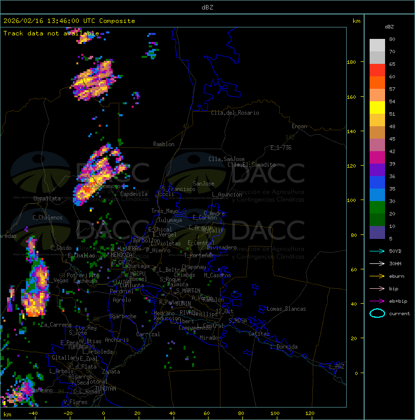Click the 'dBZ' title at top center
The height and width of the screenshot is (420, 415).
click(207, 7)
